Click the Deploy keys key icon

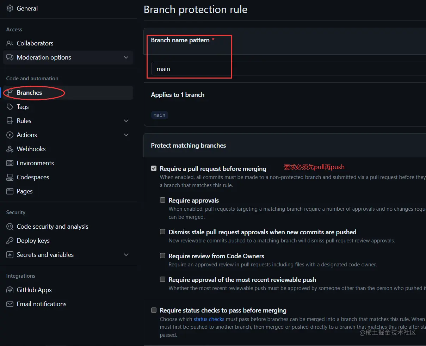click(x=10, y=241)
